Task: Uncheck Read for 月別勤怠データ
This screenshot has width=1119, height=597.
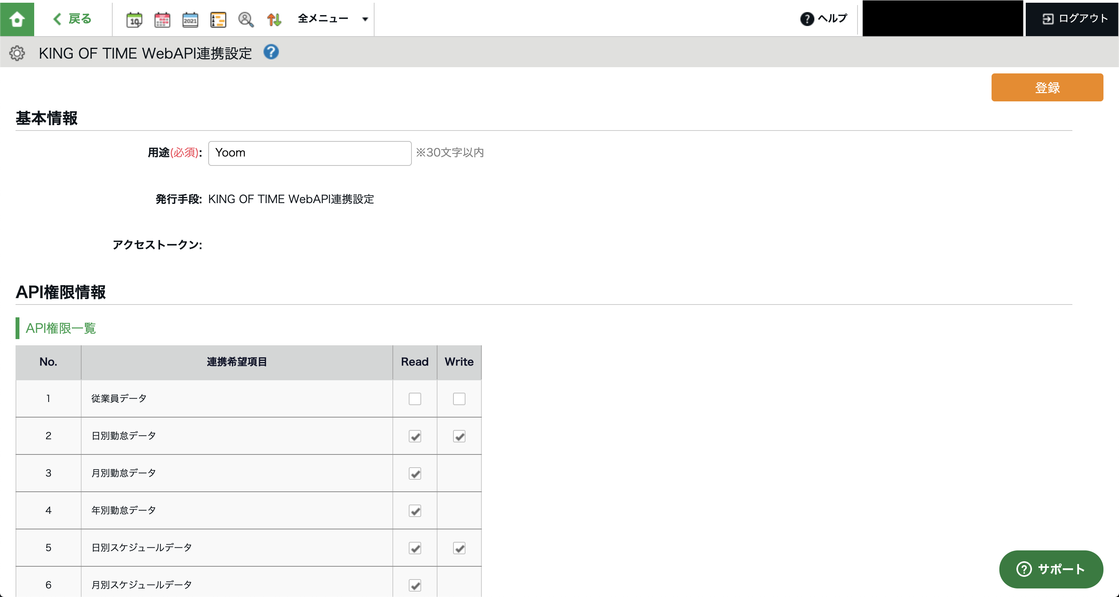Action: [x=415, y=473]
